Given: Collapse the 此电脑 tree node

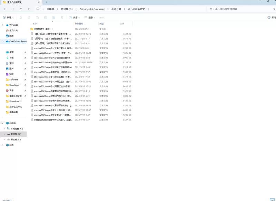Looking at the screenshot, I should [x=3, y=123].
